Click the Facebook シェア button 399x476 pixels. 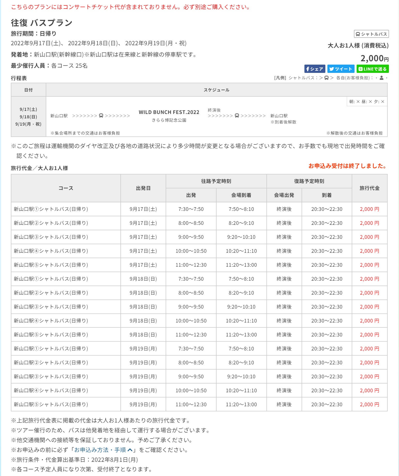315,69
